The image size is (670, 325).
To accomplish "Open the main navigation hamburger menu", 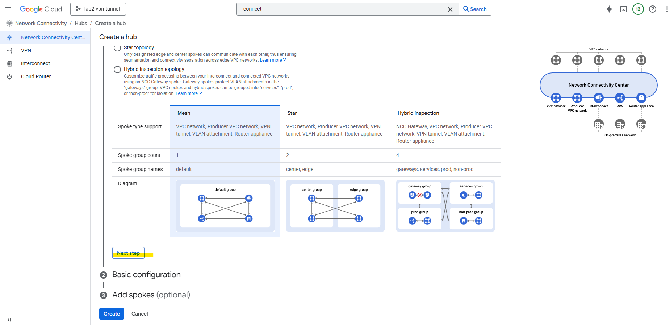I will [8, 9].
